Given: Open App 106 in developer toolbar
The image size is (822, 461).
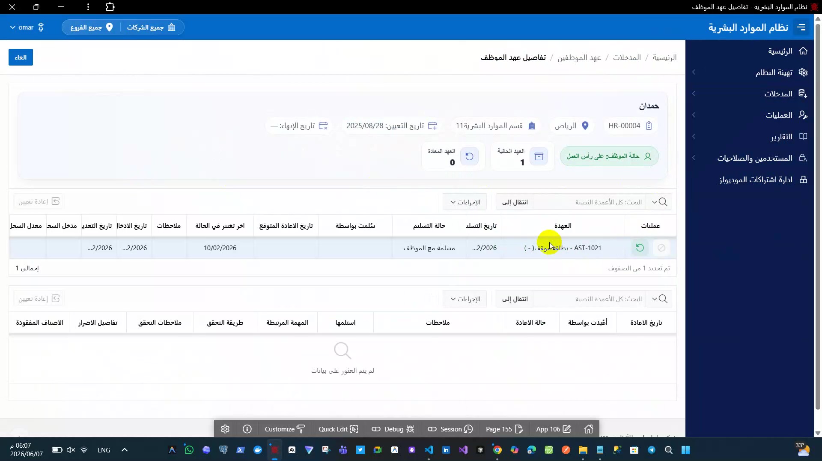Looking at the screenshot, I should click(x=553, y=429).
